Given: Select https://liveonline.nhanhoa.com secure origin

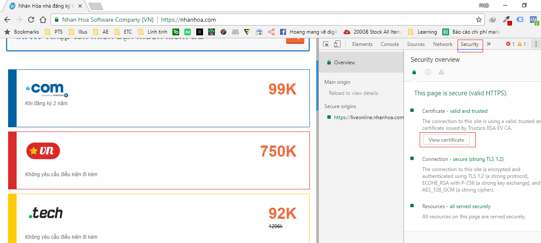Looking at the screenshot, I should (365, 117).
